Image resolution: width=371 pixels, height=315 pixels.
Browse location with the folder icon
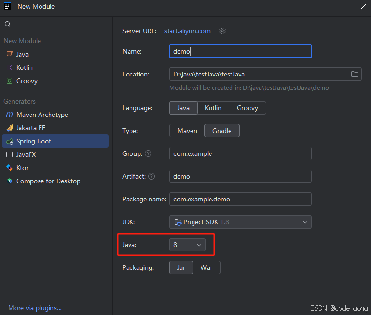(x=354, y=74)
